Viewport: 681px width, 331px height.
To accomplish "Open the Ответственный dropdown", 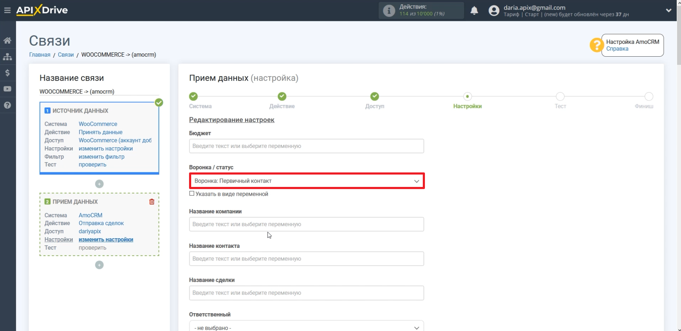I will (306, 326).
